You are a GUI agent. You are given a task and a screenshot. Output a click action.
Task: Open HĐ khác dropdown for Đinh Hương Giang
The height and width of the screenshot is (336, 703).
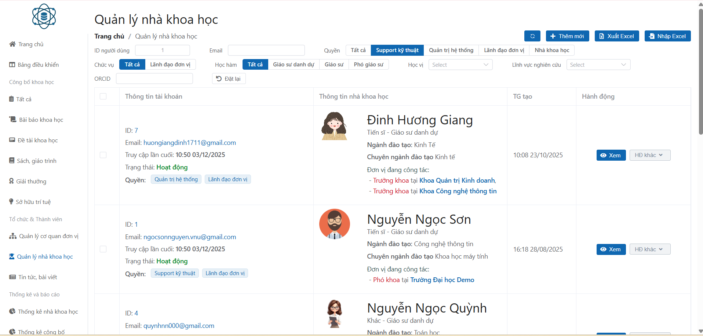pos(649,155)
